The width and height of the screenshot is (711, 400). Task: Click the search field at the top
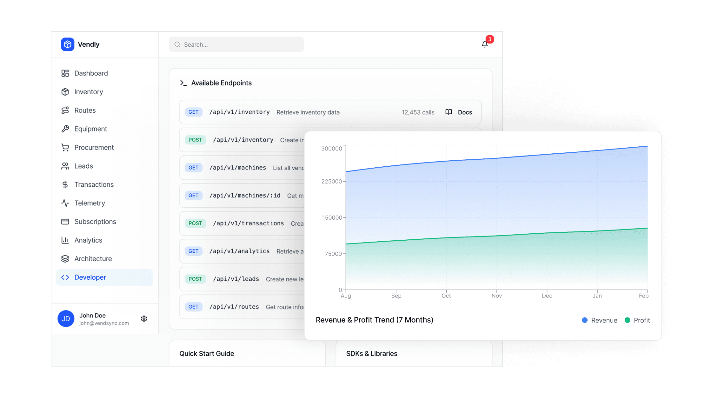click(x=236, y=44)
